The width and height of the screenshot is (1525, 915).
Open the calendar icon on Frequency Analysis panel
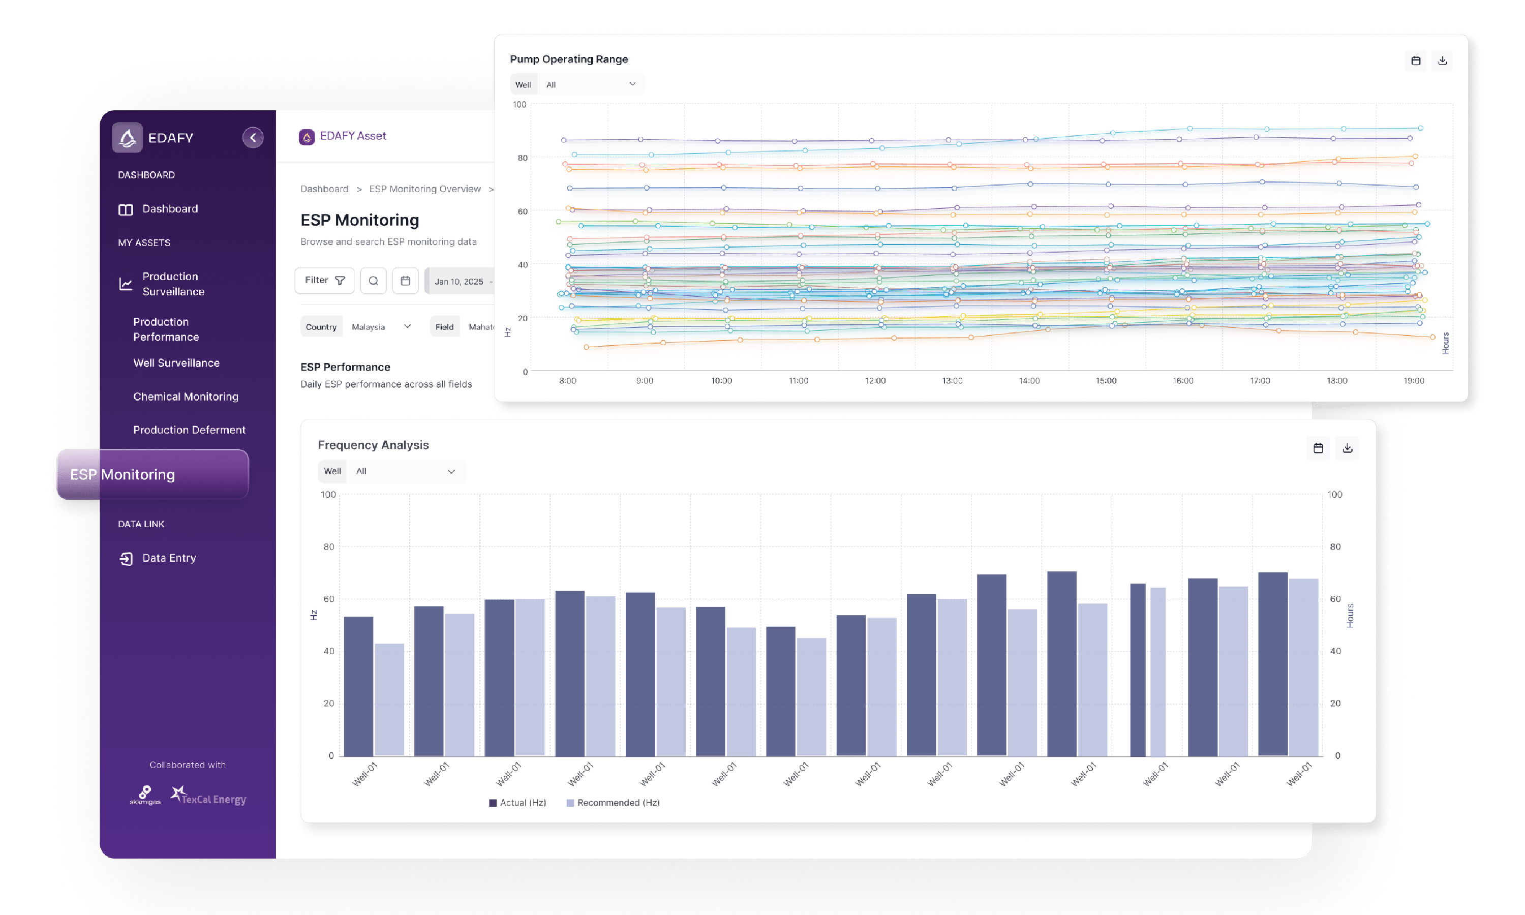click(x=1319, y=448)
